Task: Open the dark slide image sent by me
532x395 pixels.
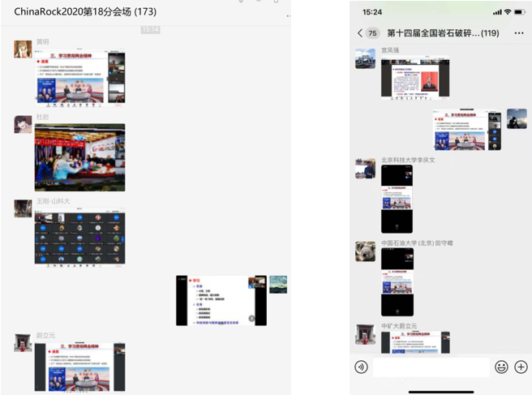Action: (221, 301)
